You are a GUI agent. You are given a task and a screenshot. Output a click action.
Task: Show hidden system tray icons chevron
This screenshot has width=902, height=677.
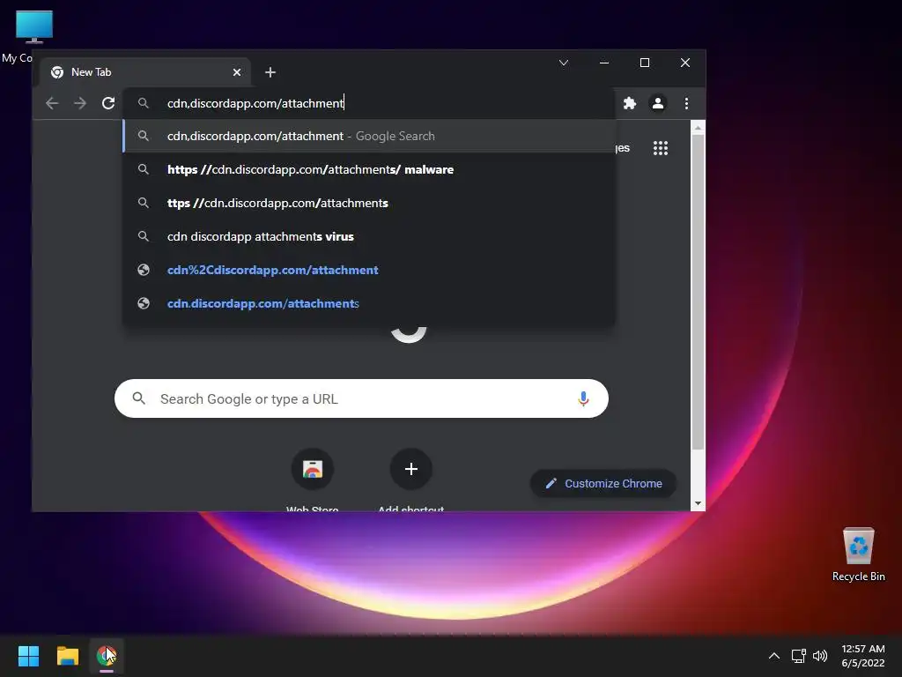(774, 656)
